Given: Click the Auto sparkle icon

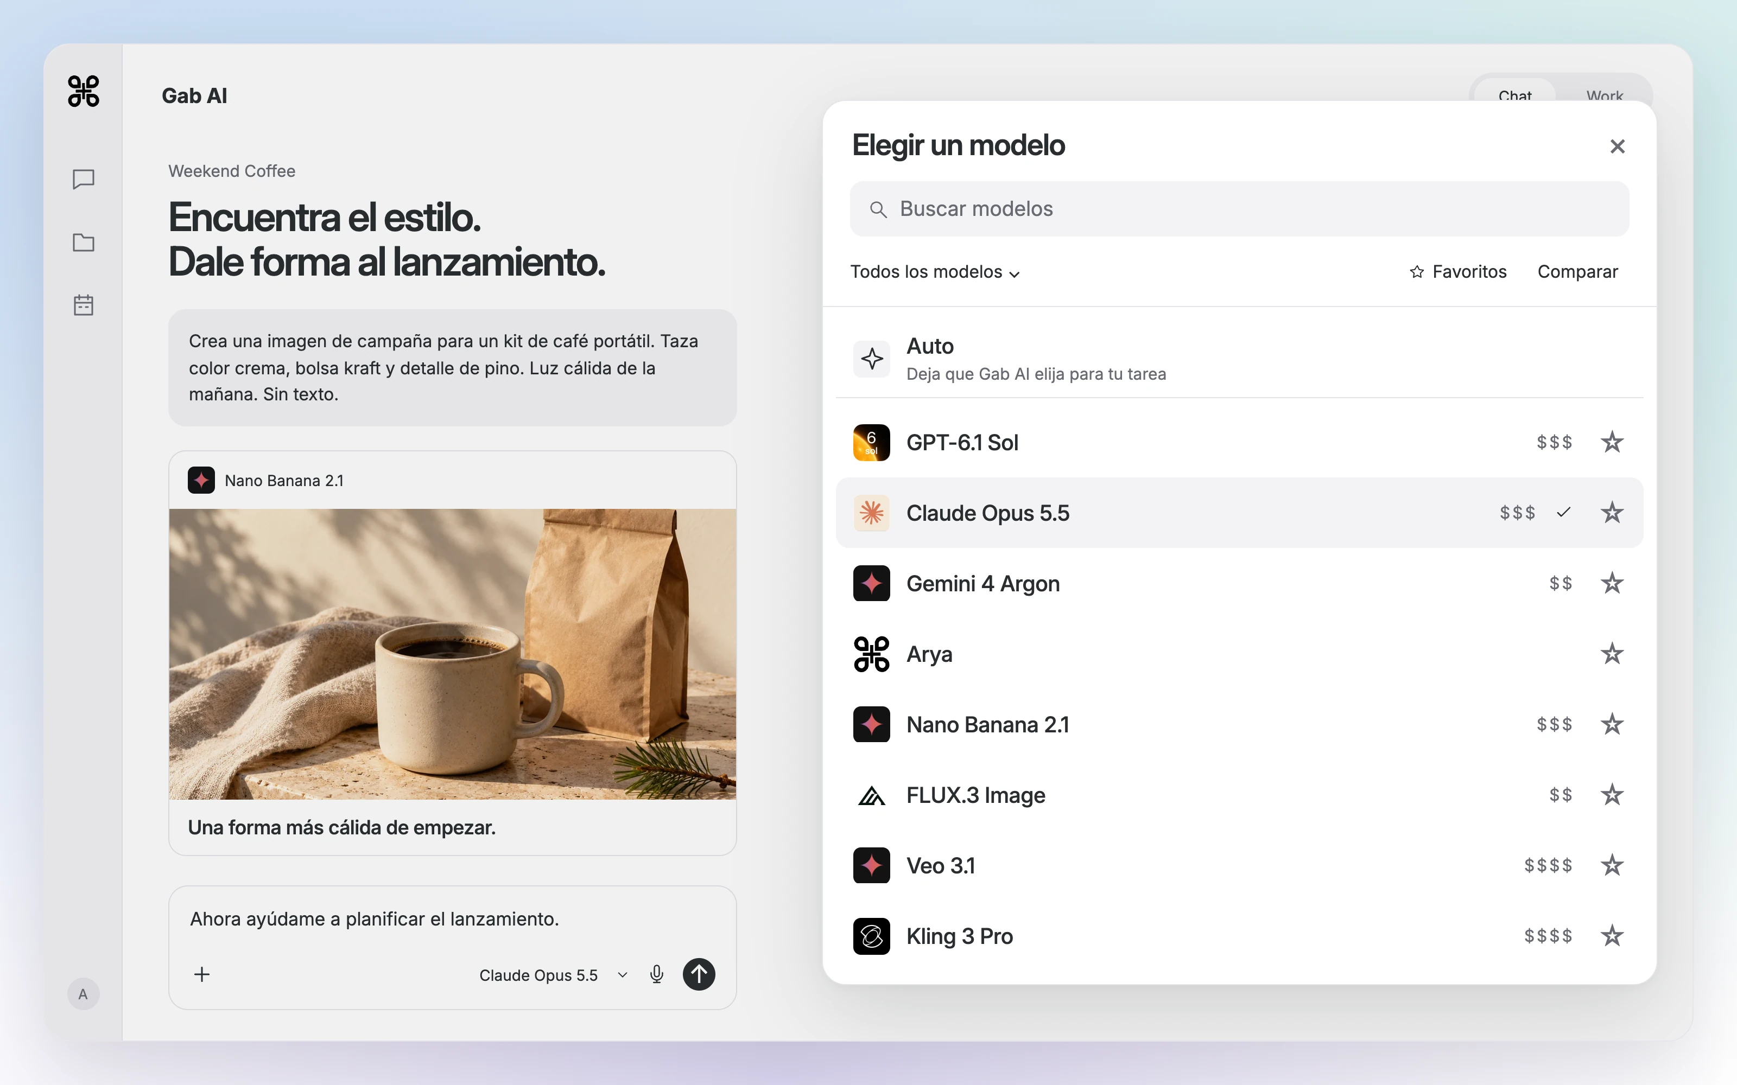Looking at the screenshot, I should click(871, 359).
